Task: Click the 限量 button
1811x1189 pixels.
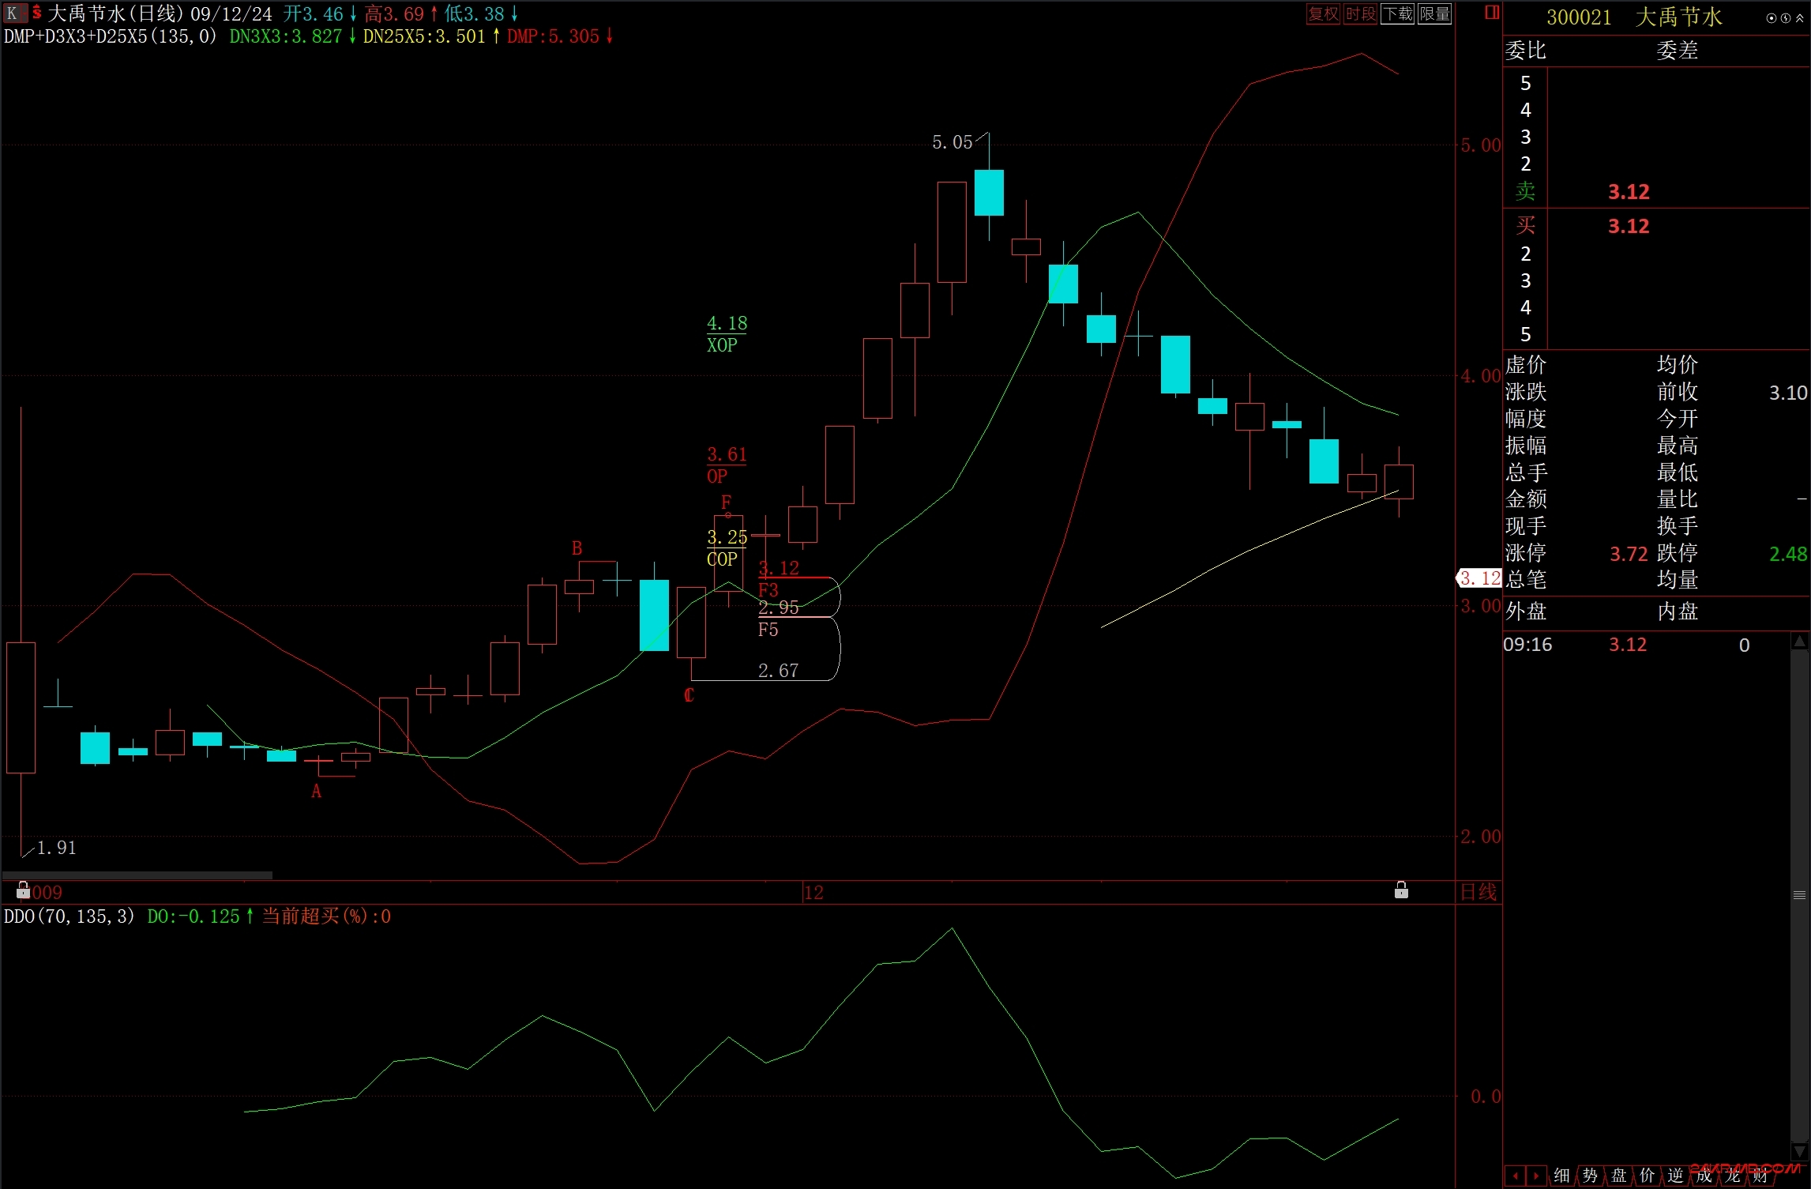Action: click(x=1434, y=13)
